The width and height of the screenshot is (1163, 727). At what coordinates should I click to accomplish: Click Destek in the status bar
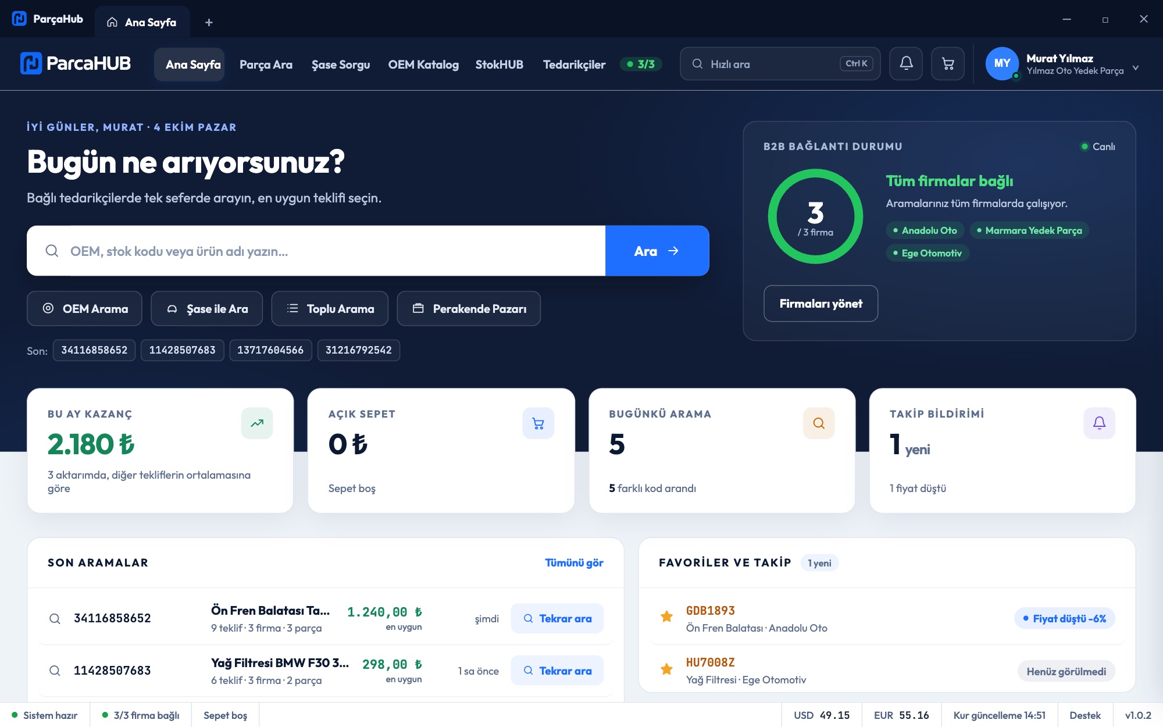point(1085,715)
